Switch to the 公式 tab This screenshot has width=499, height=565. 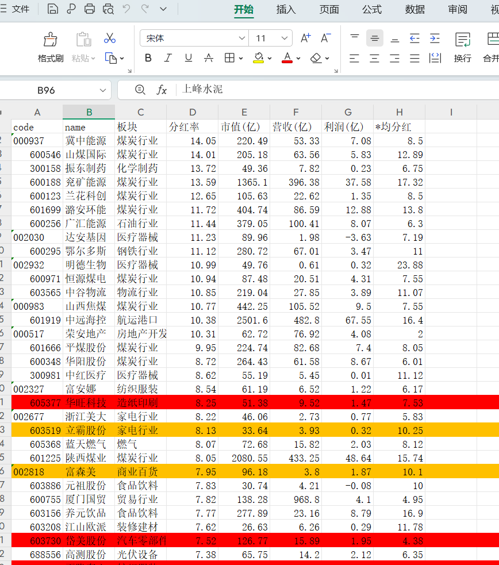372,9
